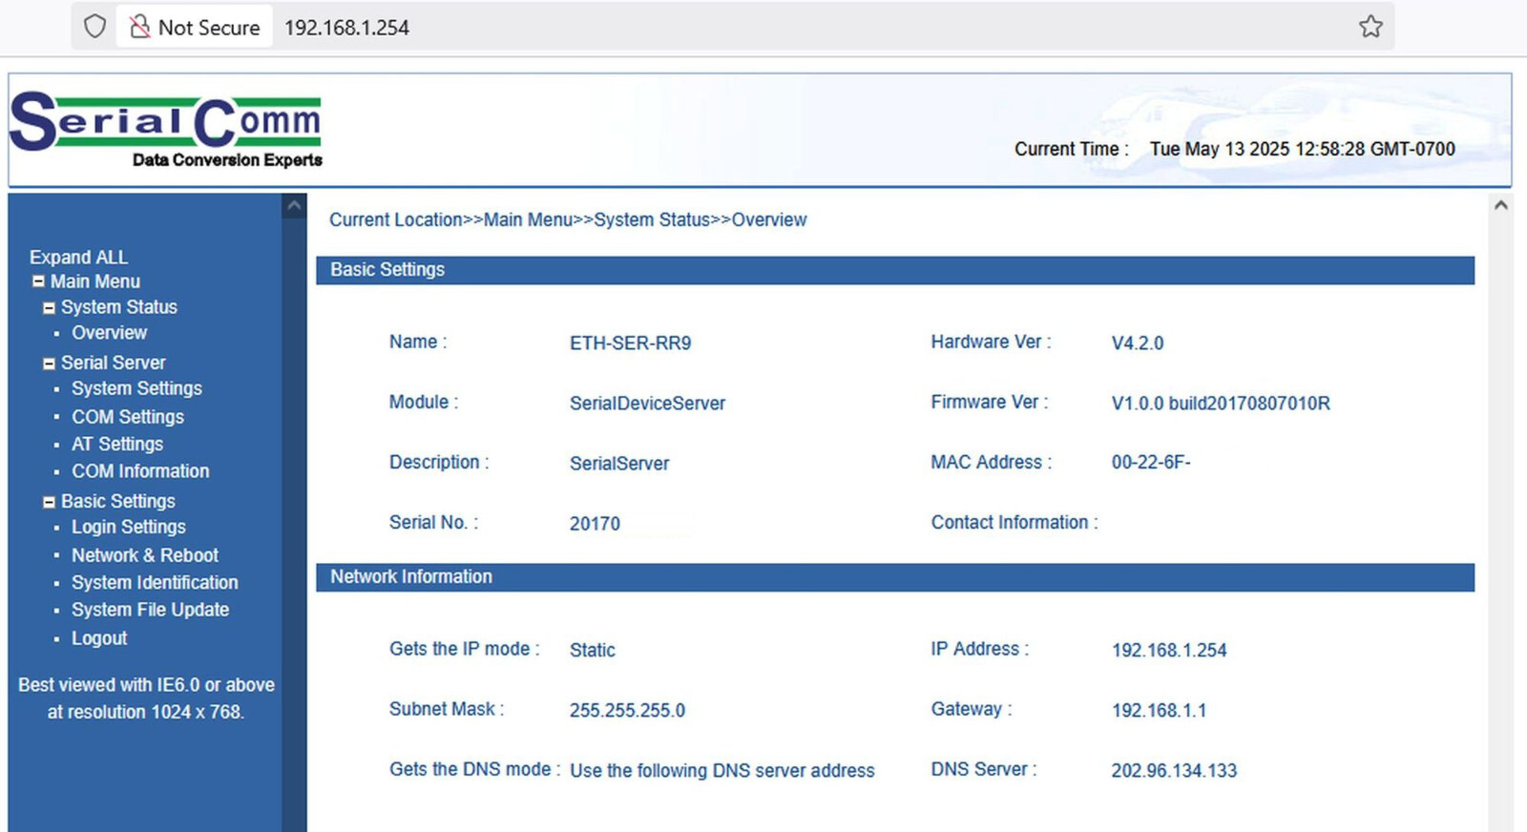The height and width of the screenshot is (832, 1527).
Task: Click Serial Server label in sidebar
Action: pos(113,363)
